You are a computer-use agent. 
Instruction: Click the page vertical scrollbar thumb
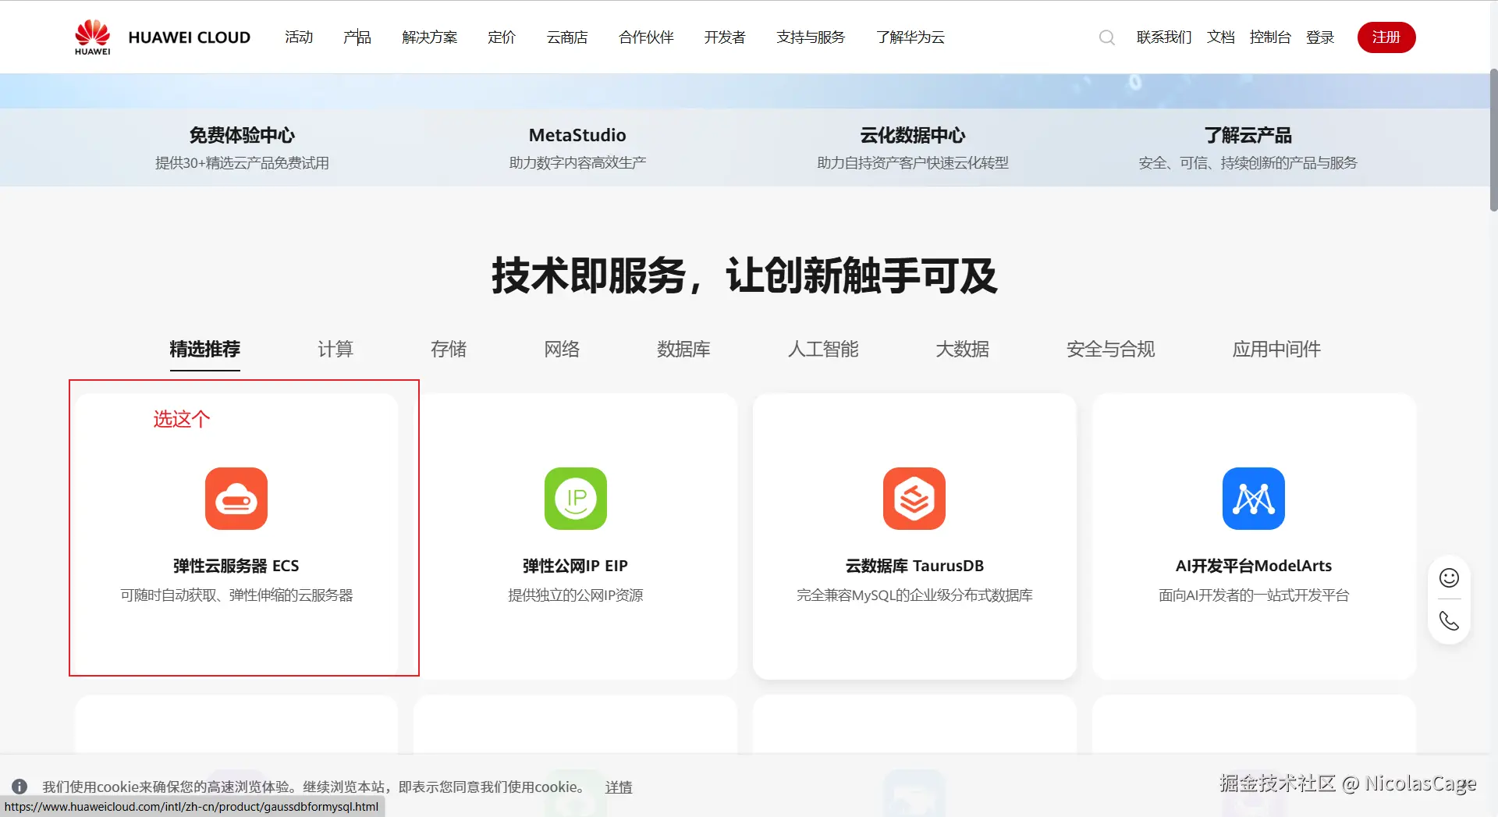1493,140
